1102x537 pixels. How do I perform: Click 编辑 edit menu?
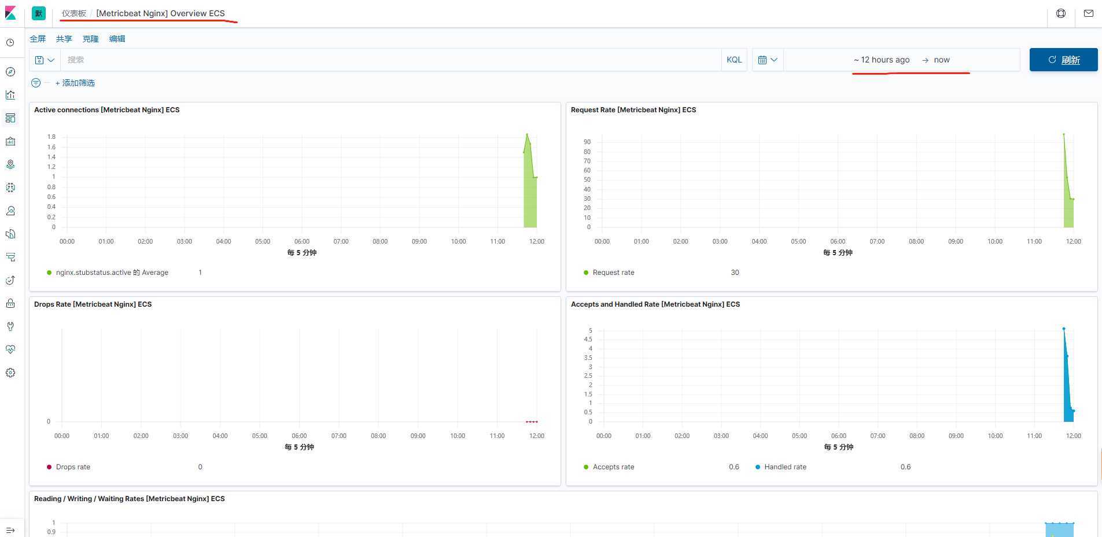point(117,39)
